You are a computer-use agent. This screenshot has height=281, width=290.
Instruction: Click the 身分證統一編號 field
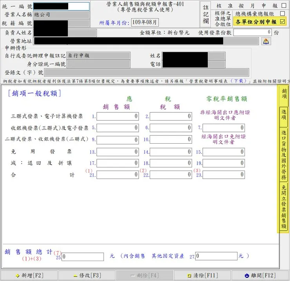click(x=98, y=64)
